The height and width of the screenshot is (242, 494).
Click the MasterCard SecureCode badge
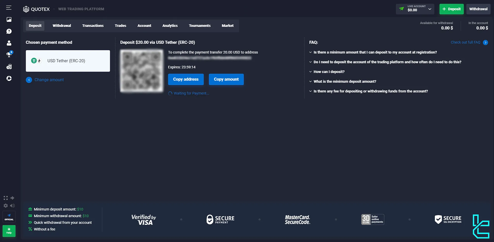(297, 220)
